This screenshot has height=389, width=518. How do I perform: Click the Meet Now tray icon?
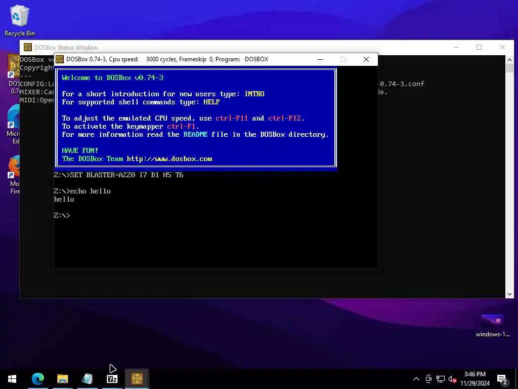pos(428,379)
